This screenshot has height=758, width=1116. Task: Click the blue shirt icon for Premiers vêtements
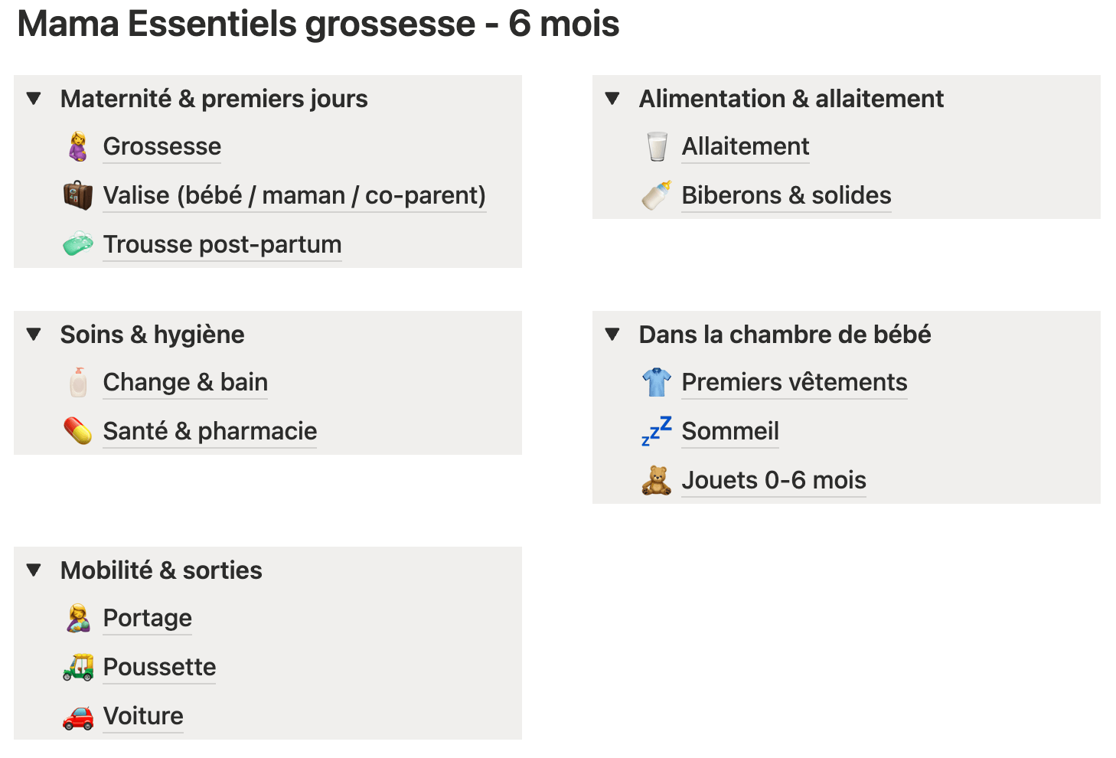click(x=657, y=382)
